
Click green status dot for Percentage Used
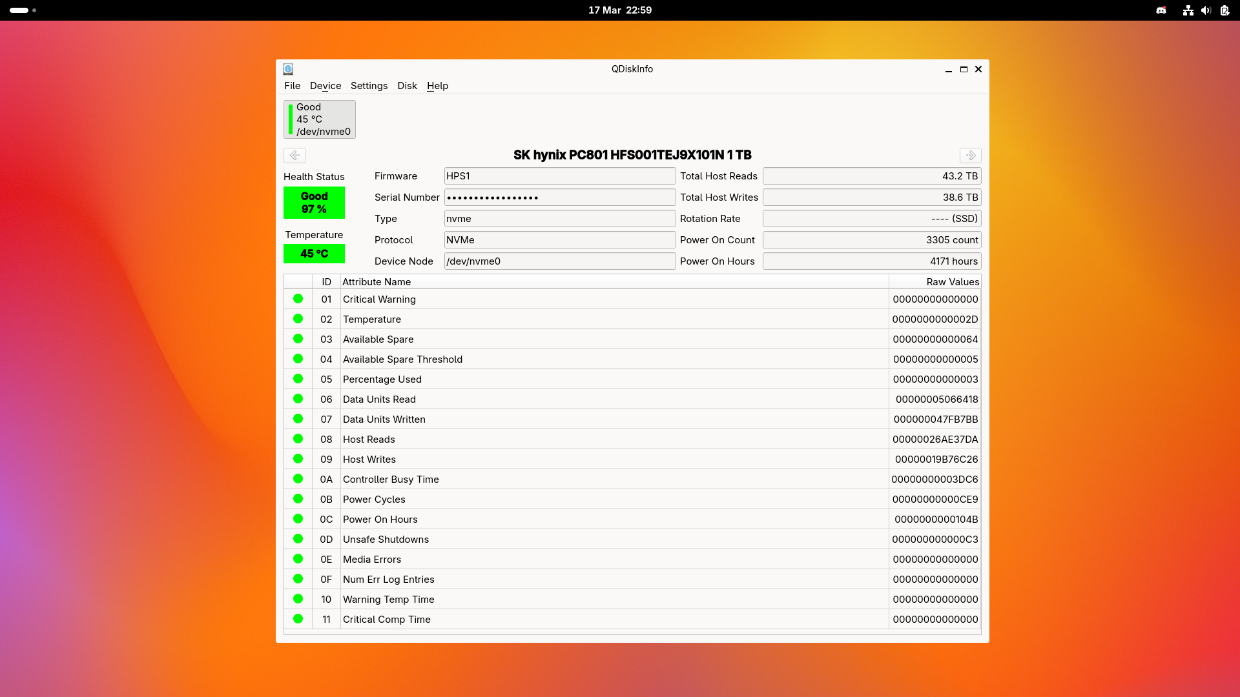[298, 379]
